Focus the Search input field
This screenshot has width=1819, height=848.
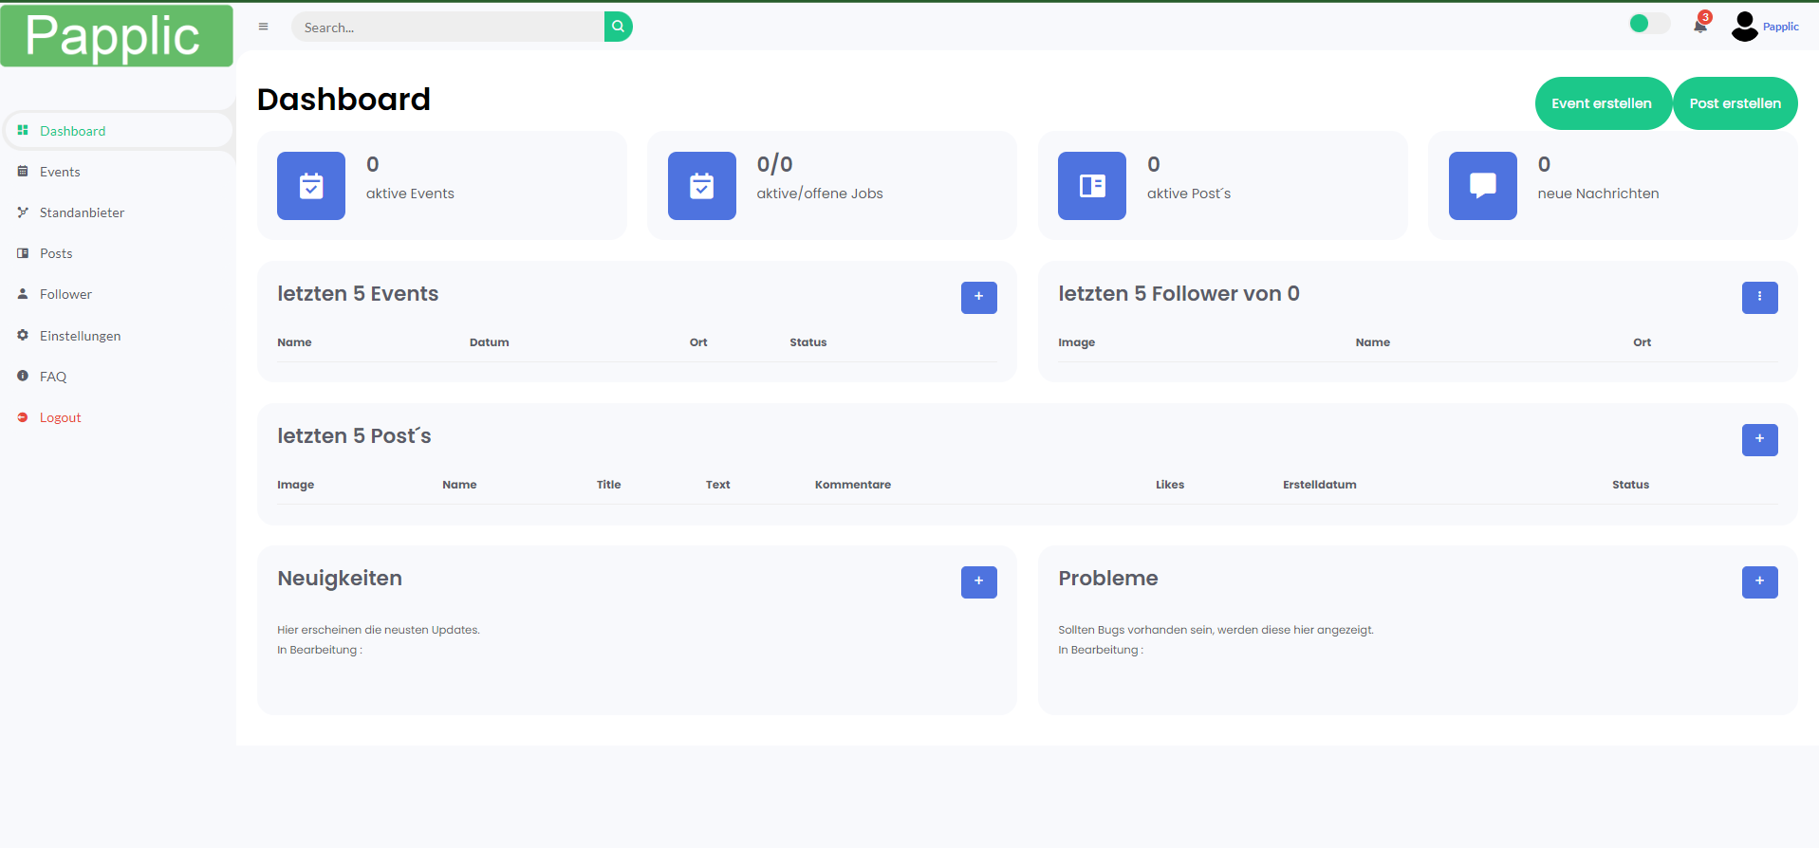click(448, 27)
